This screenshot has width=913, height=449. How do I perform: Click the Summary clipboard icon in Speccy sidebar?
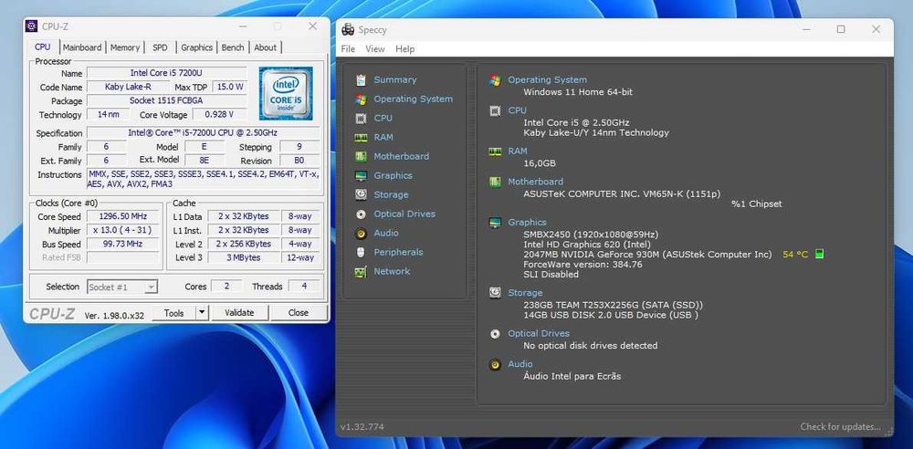pos(361,79)
